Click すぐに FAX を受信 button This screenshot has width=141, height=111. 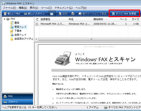(x=124, y=14)
